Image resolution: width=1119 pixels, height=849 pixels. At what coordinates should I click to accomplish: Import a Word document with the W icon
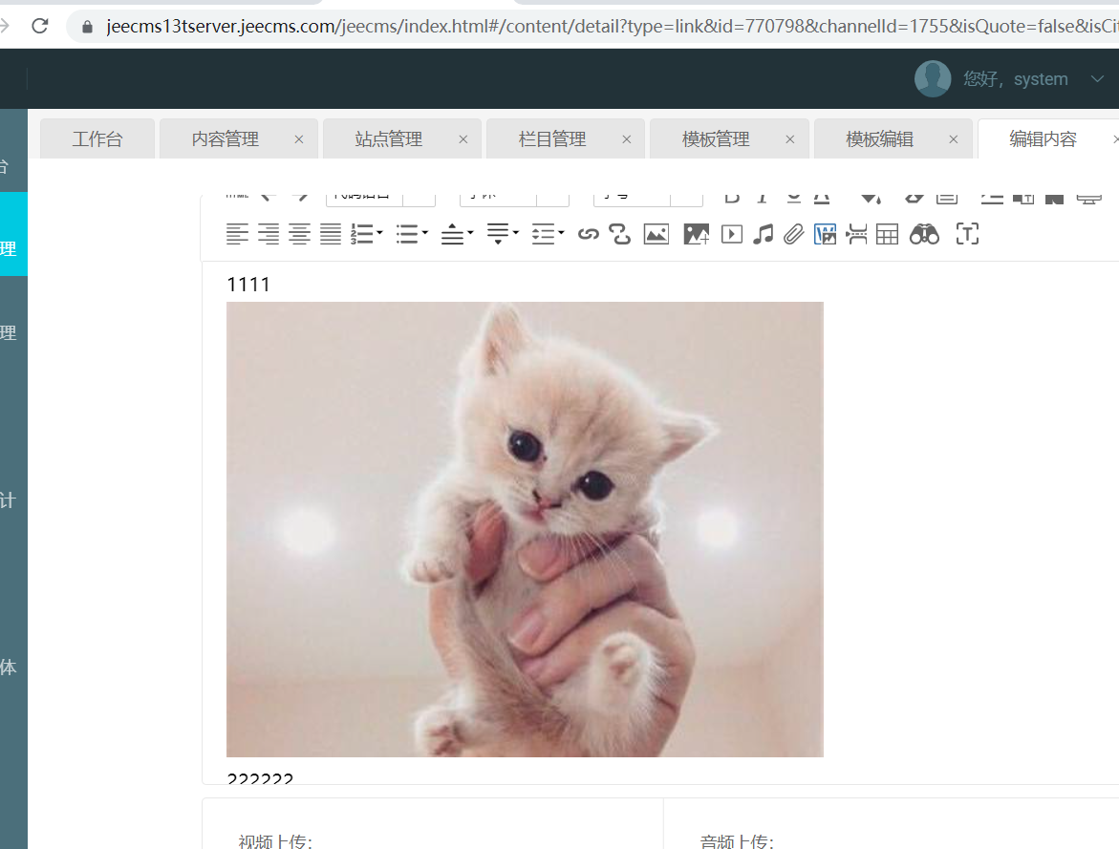(825, 234)
